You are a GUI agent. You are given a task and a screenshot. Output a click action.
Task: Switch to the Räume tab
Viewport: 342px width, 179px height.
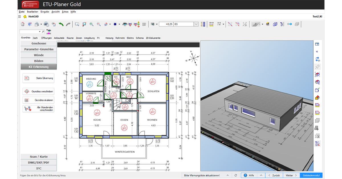[x=70, y=38]
